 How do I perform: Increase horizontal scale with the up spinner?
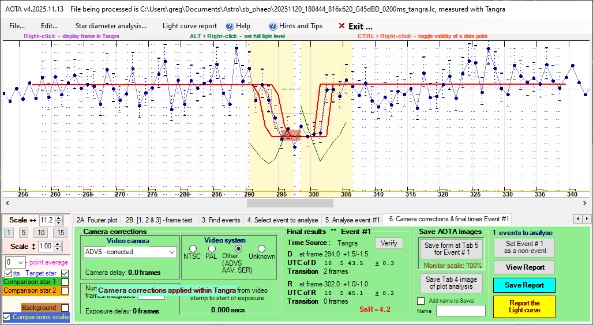(59, 218)
